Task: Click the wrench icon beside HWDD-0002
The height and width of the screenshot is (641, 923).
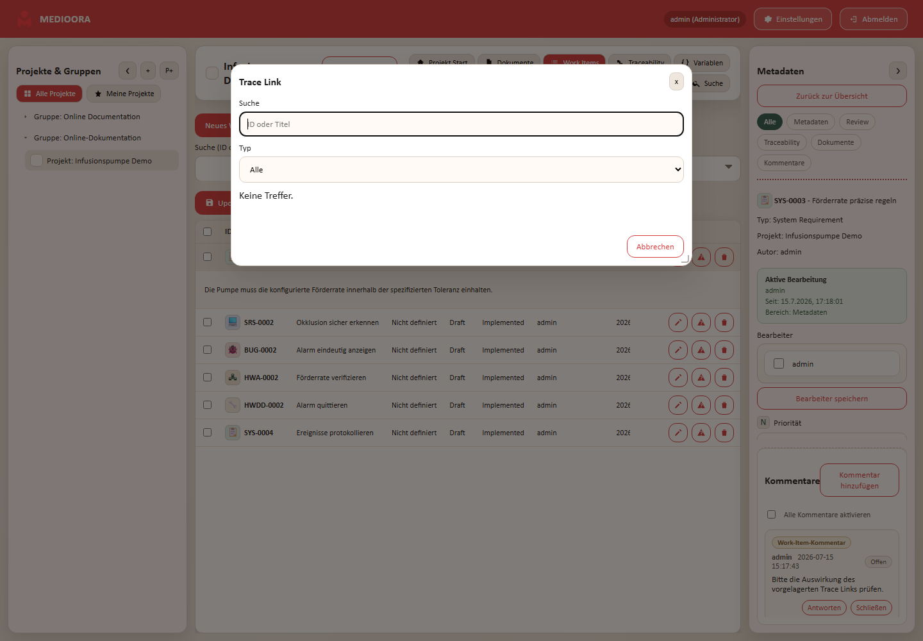Action: pyautogui.click(x=233, y=405)
